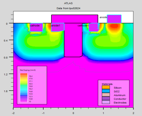142x116 pixels.
Task: Select the Aluminum material swatch
Action: [106, 95]
